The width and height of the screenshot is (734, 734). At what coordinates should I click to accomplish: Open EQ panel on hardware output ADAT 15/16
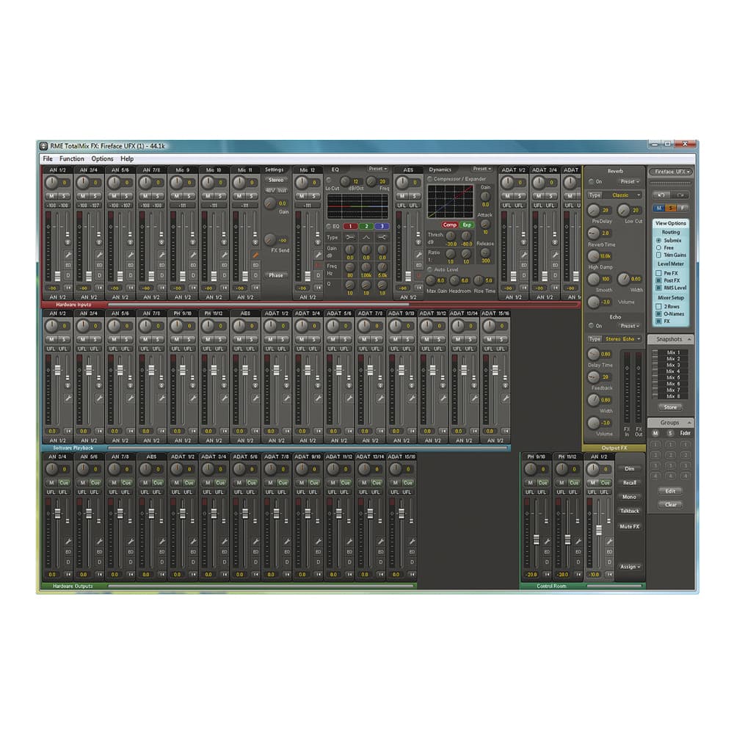point(412,552)
